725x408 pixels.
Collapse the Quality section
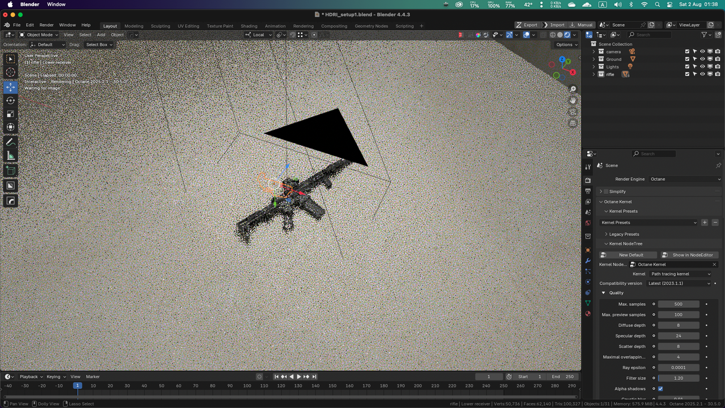point(603,293)
